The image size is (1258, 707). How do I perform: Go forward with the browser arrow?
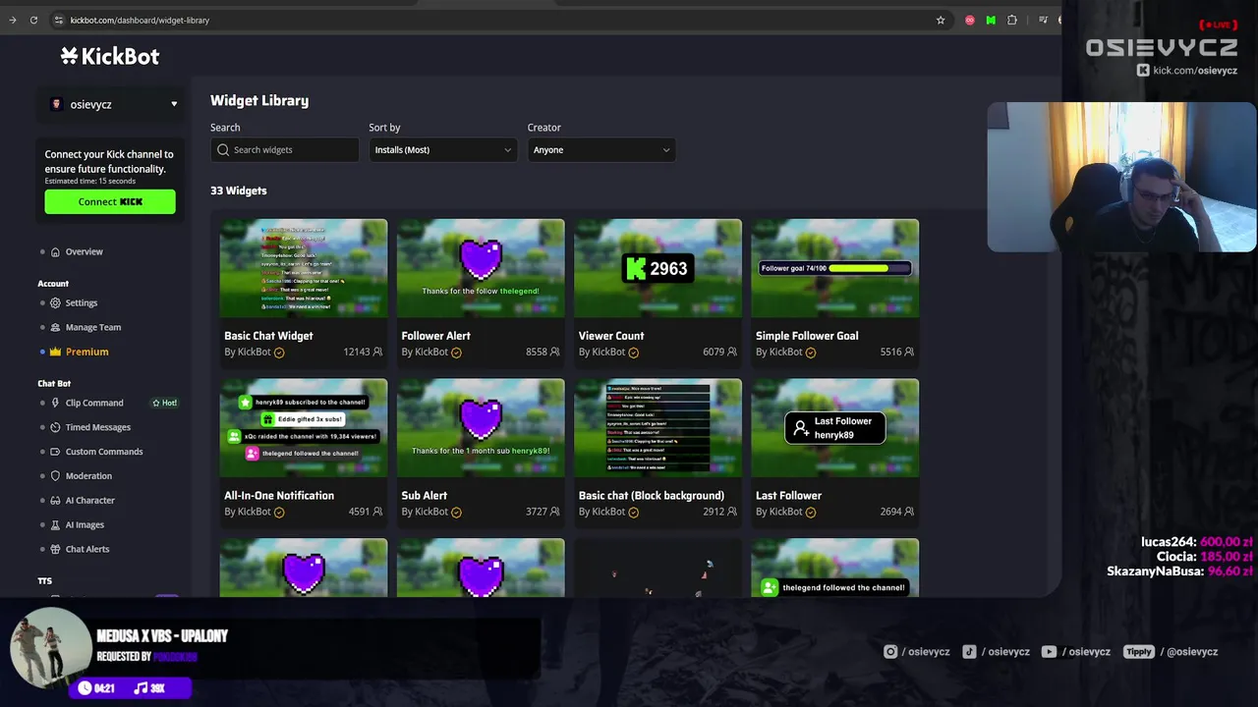tap(12, 20)
